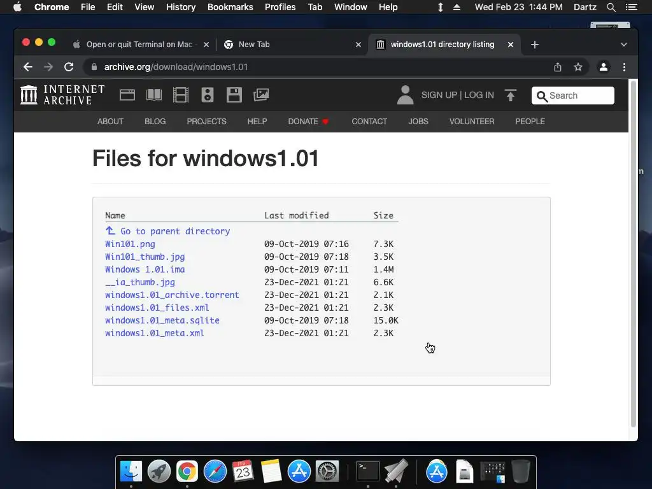The width and height of the screenshot is (652, 489).
Task: Open a new tab with plus button
Action: coord(535,45)
